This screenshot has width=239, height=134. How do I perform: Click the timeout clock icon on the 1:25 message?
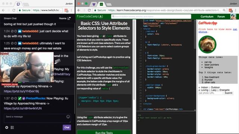[x=16, y=43]
